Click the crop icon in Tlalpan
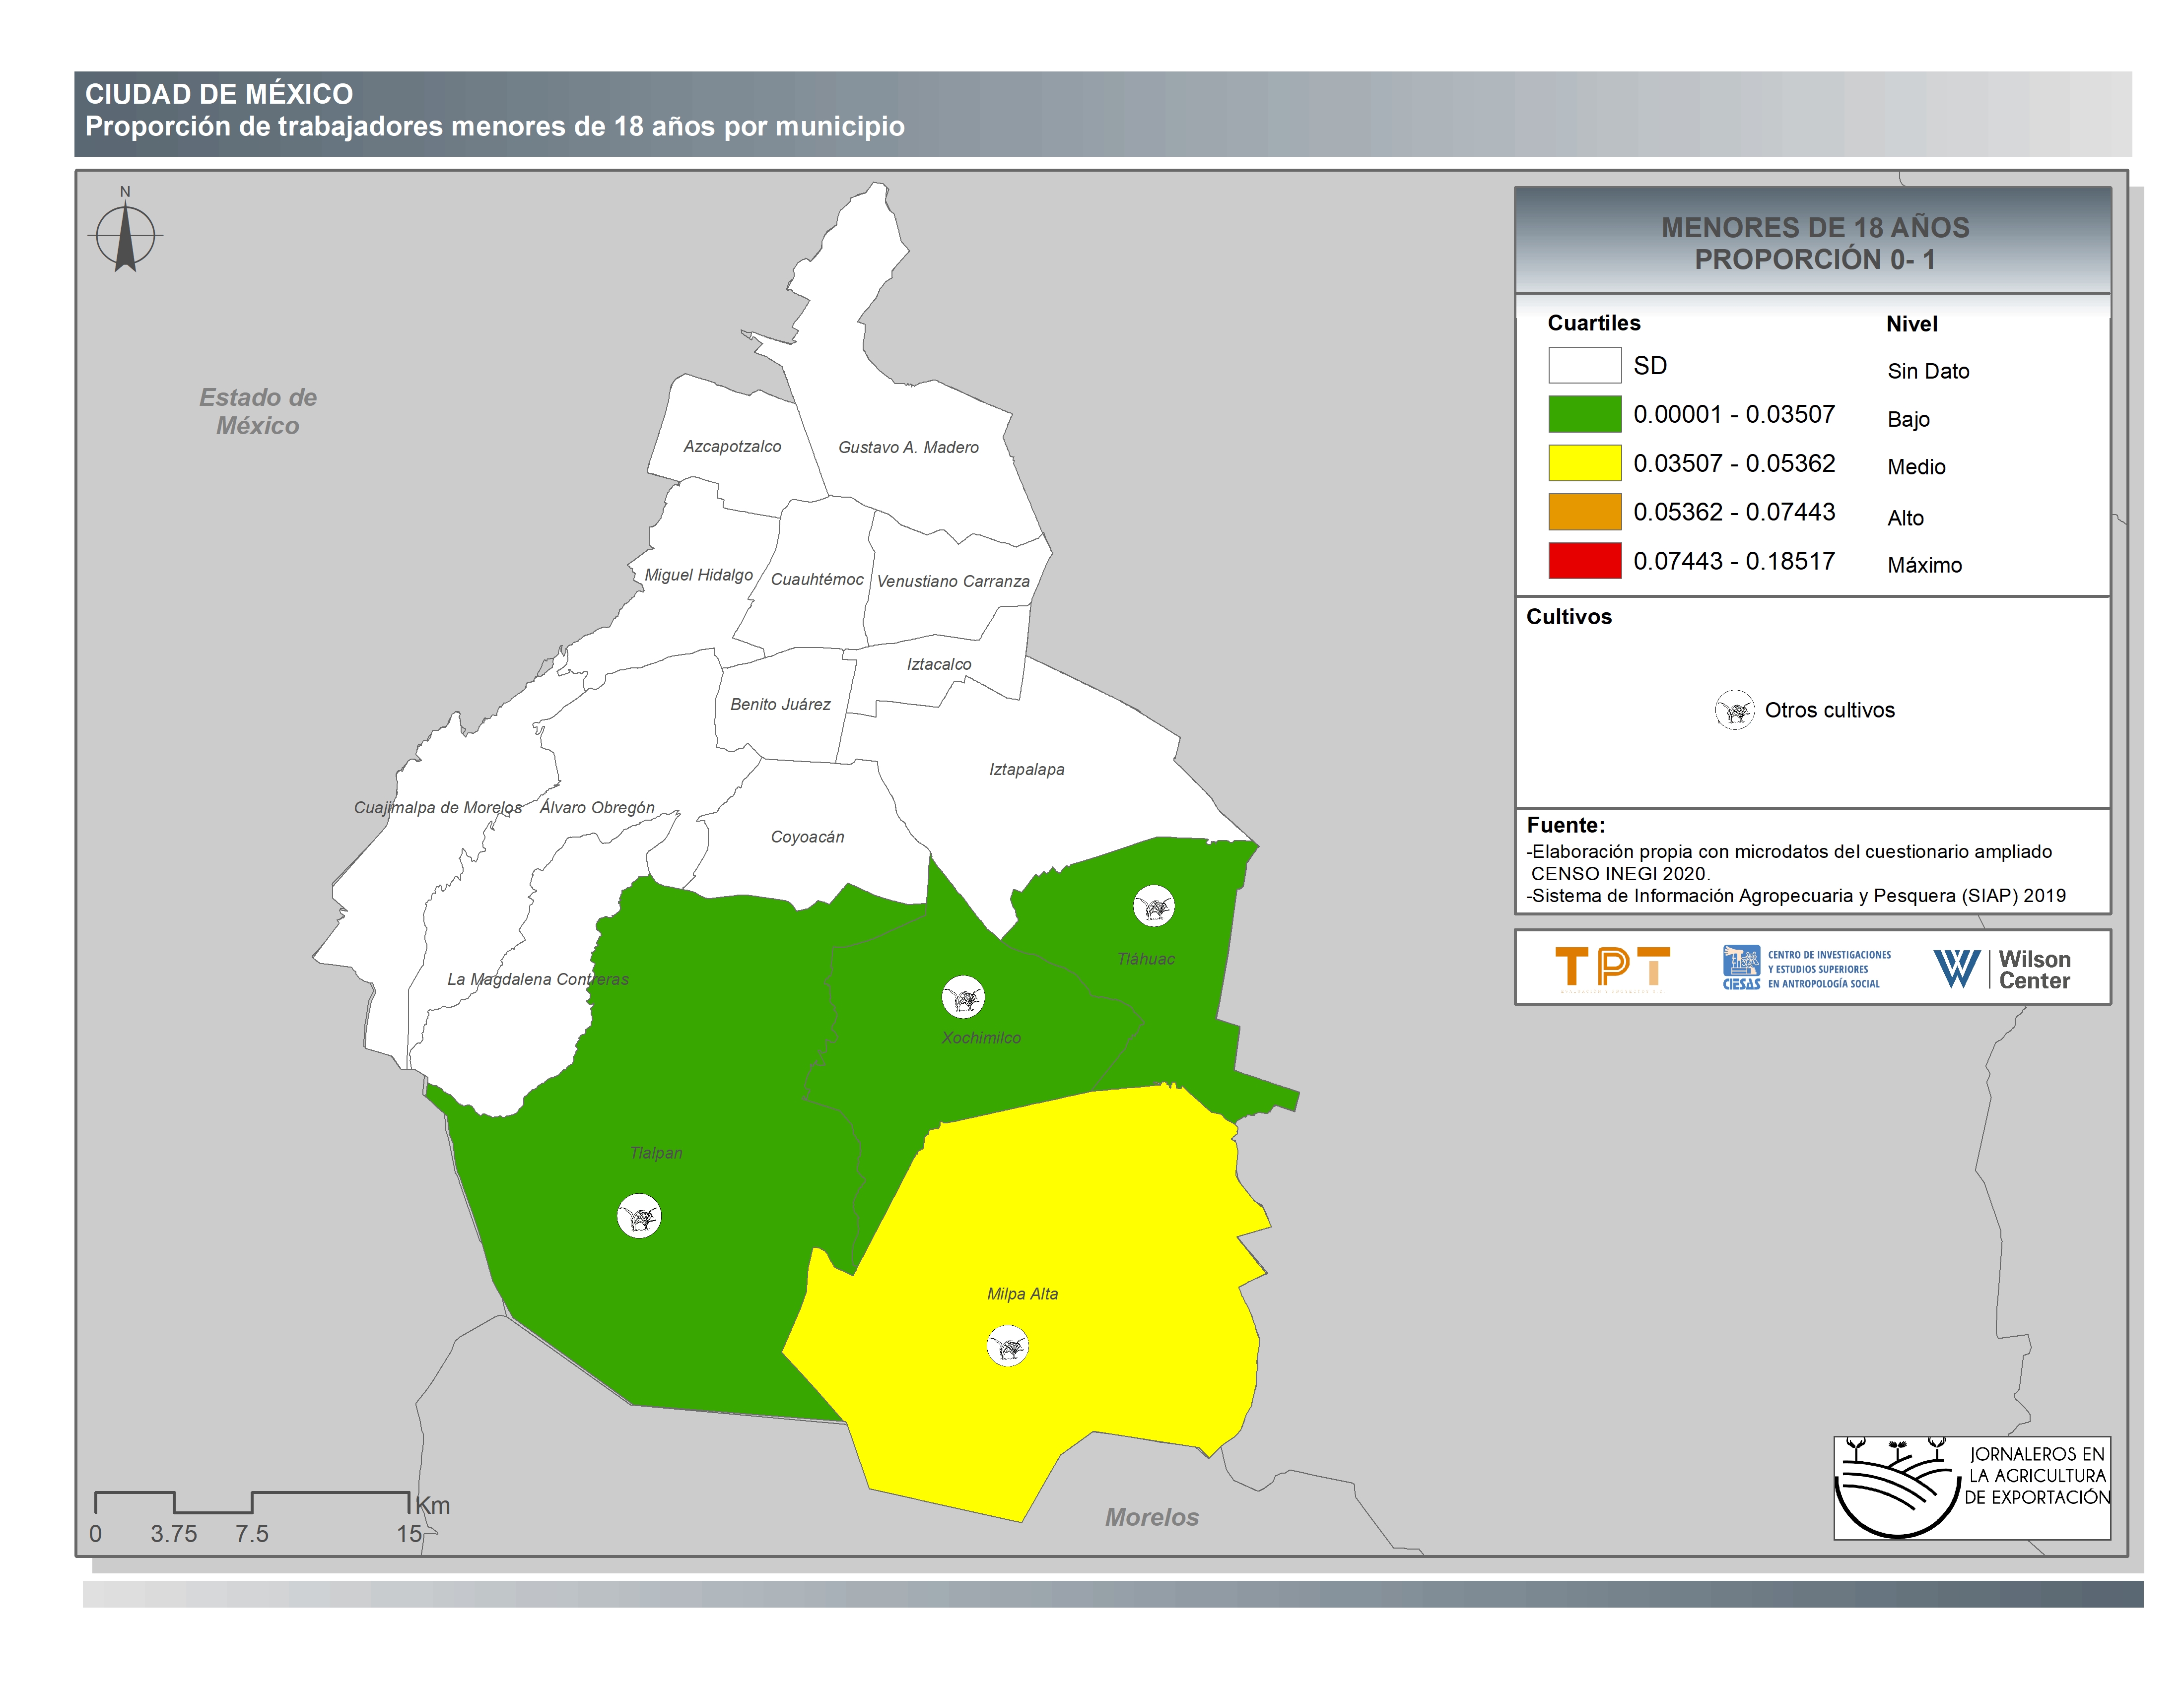The image size is (2184, 1687). click(639, 1216)
